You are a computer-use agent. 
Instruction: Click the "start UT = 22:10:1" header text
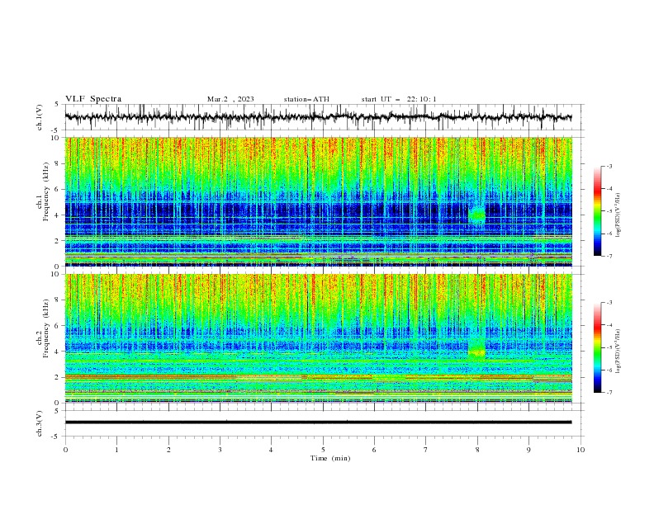pos(399,99)
